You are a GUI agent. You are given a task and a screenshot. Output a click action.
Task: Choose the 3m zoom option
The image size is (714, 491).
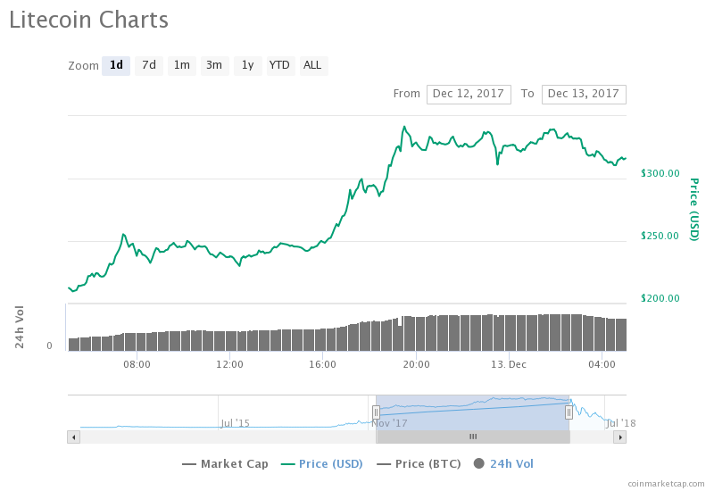(214, 65)
